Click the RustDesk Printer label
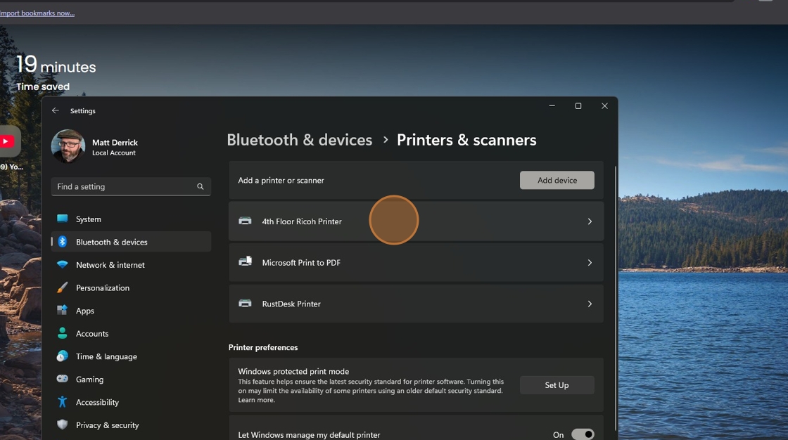The height and width of the screenshot is (440, 788). point(291,304)
